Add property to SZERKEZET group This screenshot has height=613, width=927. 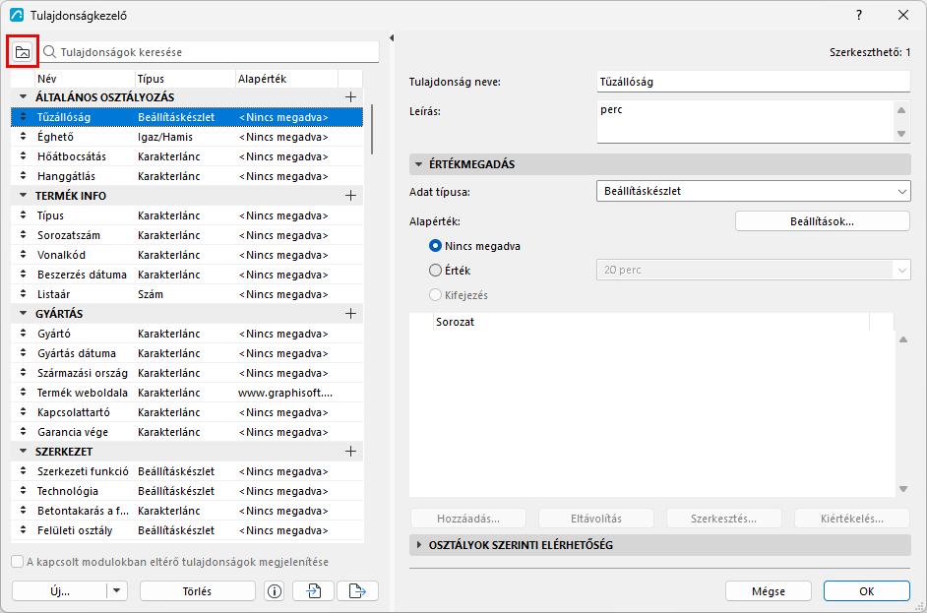[350, 452]
